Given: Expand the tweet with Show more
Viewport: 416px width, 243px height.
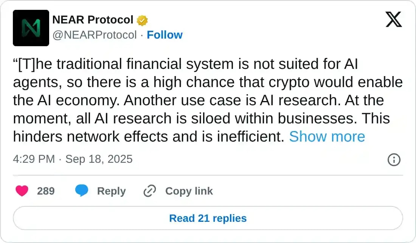Looking at the screenshot, I should click(327, 137).
